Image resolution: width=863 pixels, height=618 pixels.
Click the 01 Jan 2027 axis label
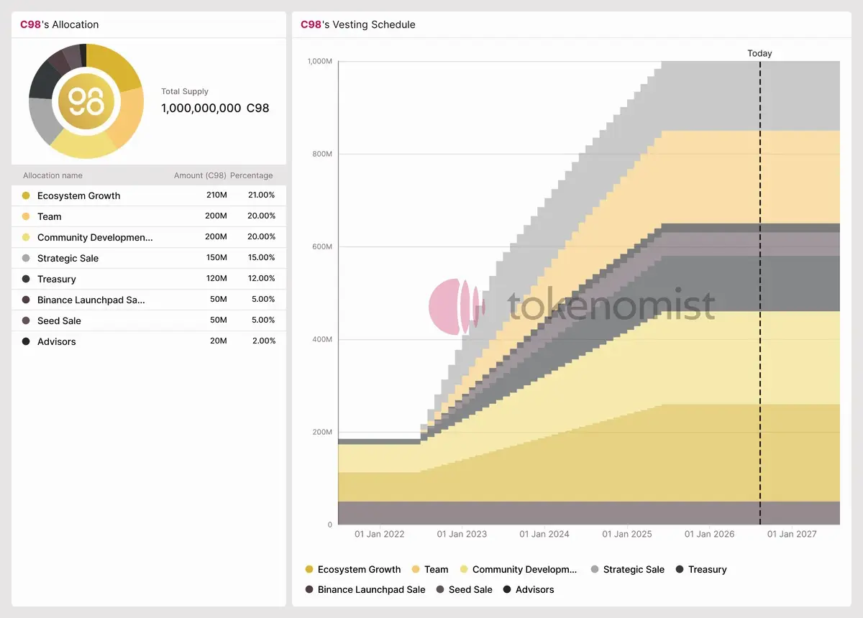click(x=792, y=534)
